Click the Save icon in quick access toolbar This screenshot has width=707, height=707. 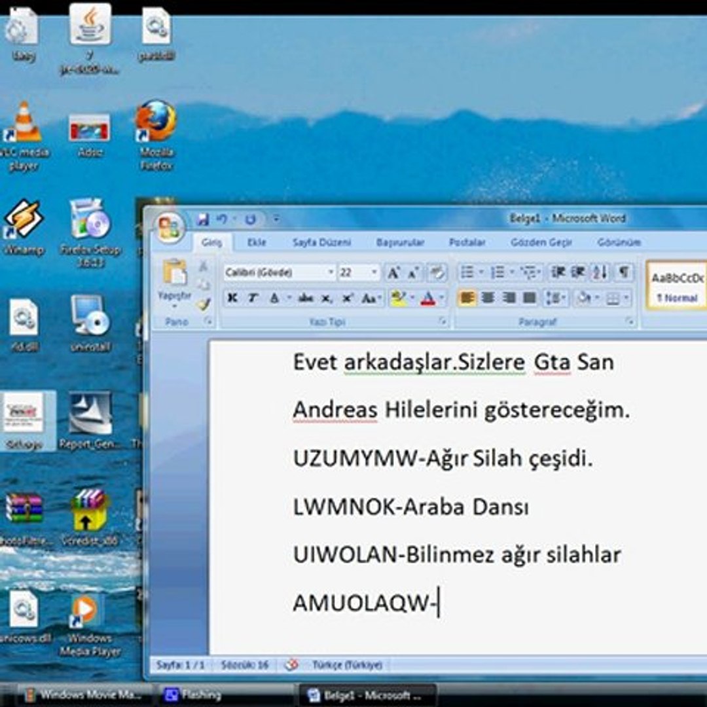[203, 219]
